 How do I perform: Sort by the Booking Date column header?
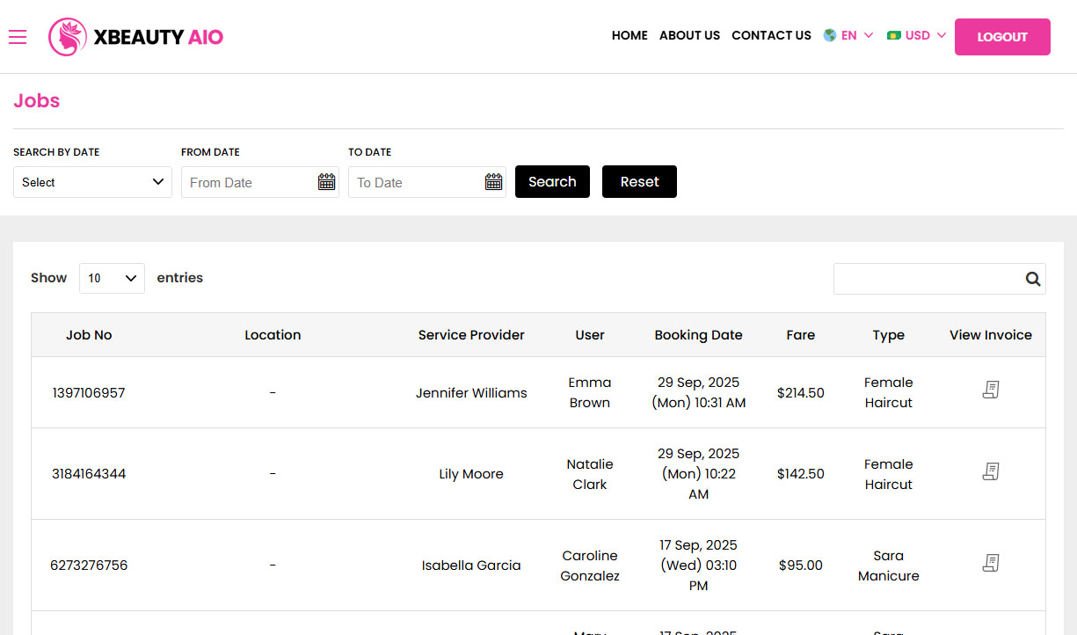click(x=698, y=335)
